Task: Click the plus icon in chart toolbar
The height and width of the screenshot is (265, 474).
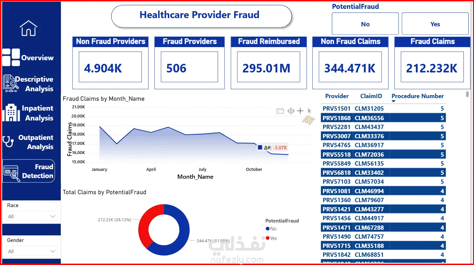Action: point(300,111)
